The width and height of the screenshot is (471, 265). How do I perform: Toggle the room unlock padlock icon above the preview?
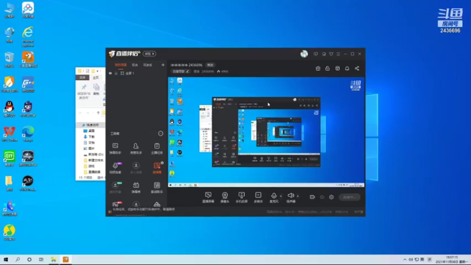click(327, 68)
